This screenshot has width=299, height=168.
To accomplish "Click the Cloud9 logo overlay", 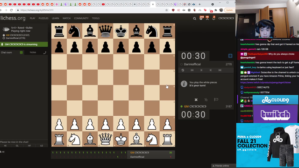I will 275,100.
